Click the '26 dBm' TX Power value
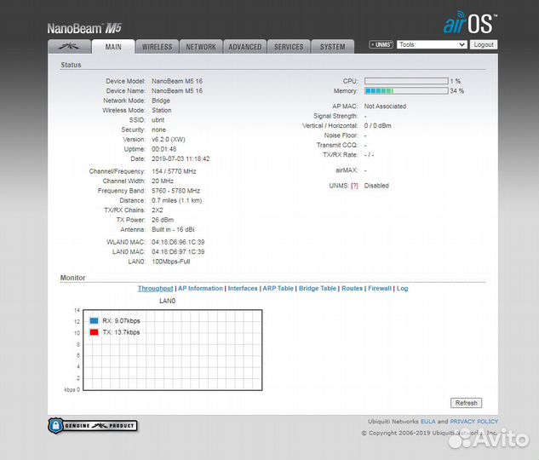 point(163,220)
